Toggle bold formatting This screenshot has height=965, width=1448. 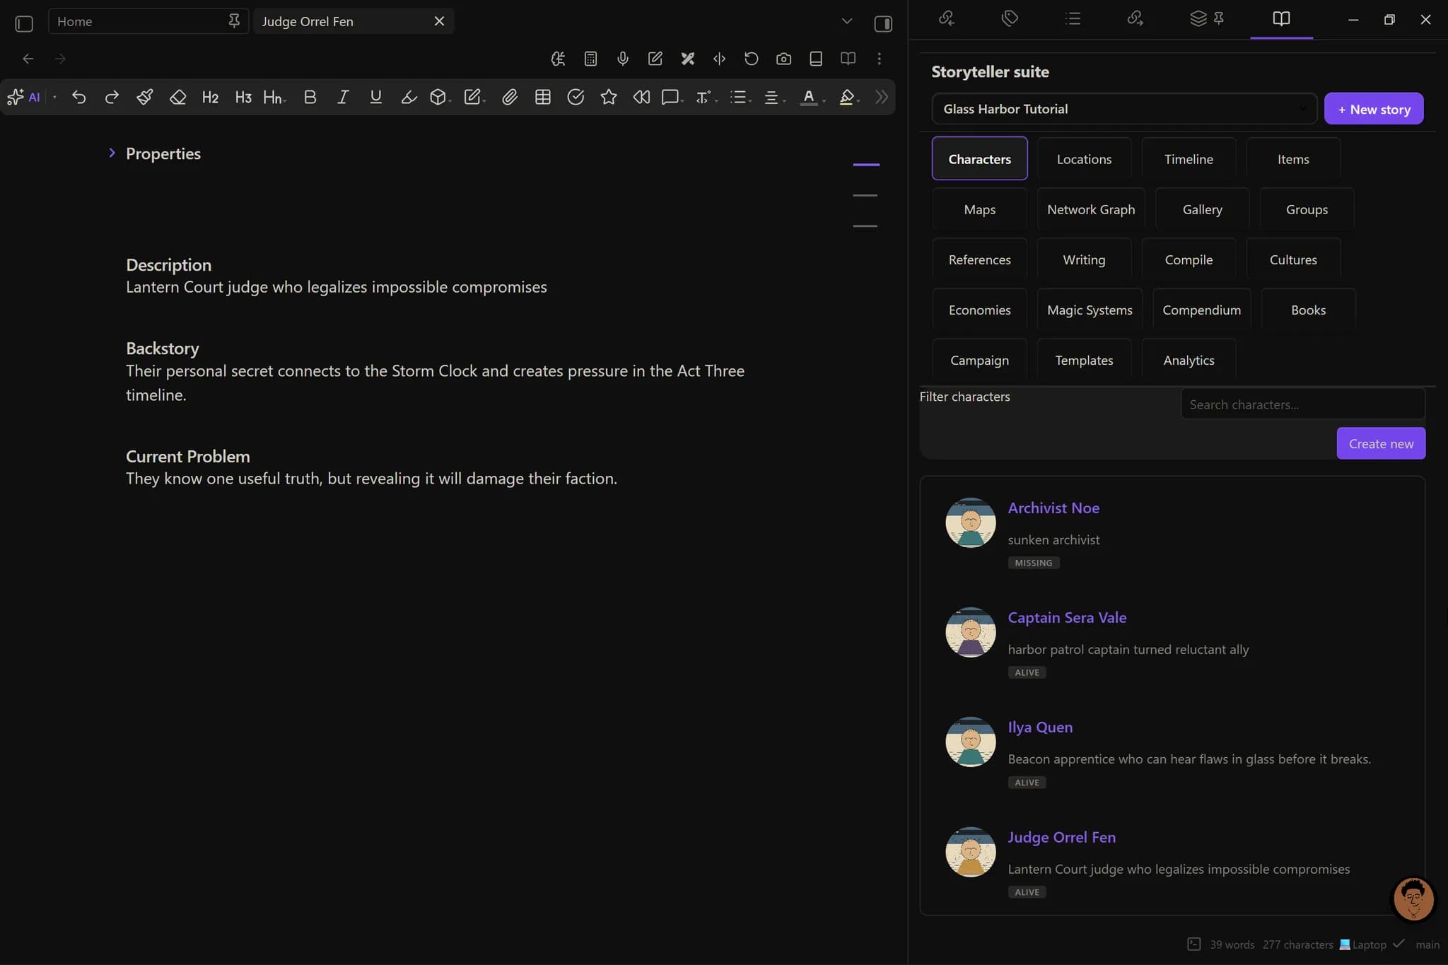pyautogui.click(x=310, y=98)
